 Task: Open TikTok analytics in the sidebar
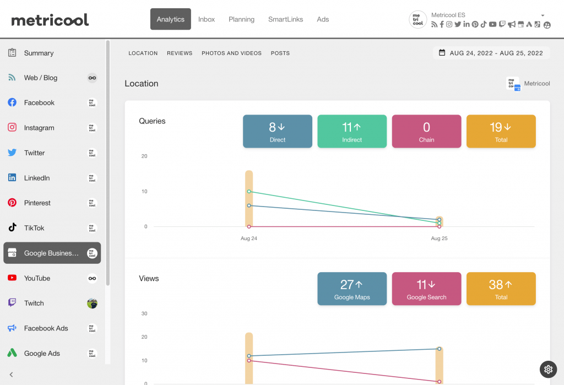[x=52, y=228]
